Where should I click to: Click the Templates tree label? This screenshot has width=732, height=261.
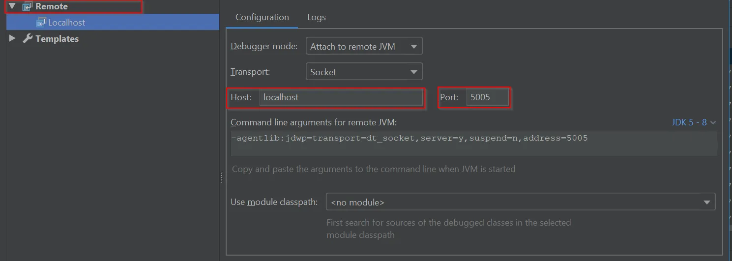point(57,39)
